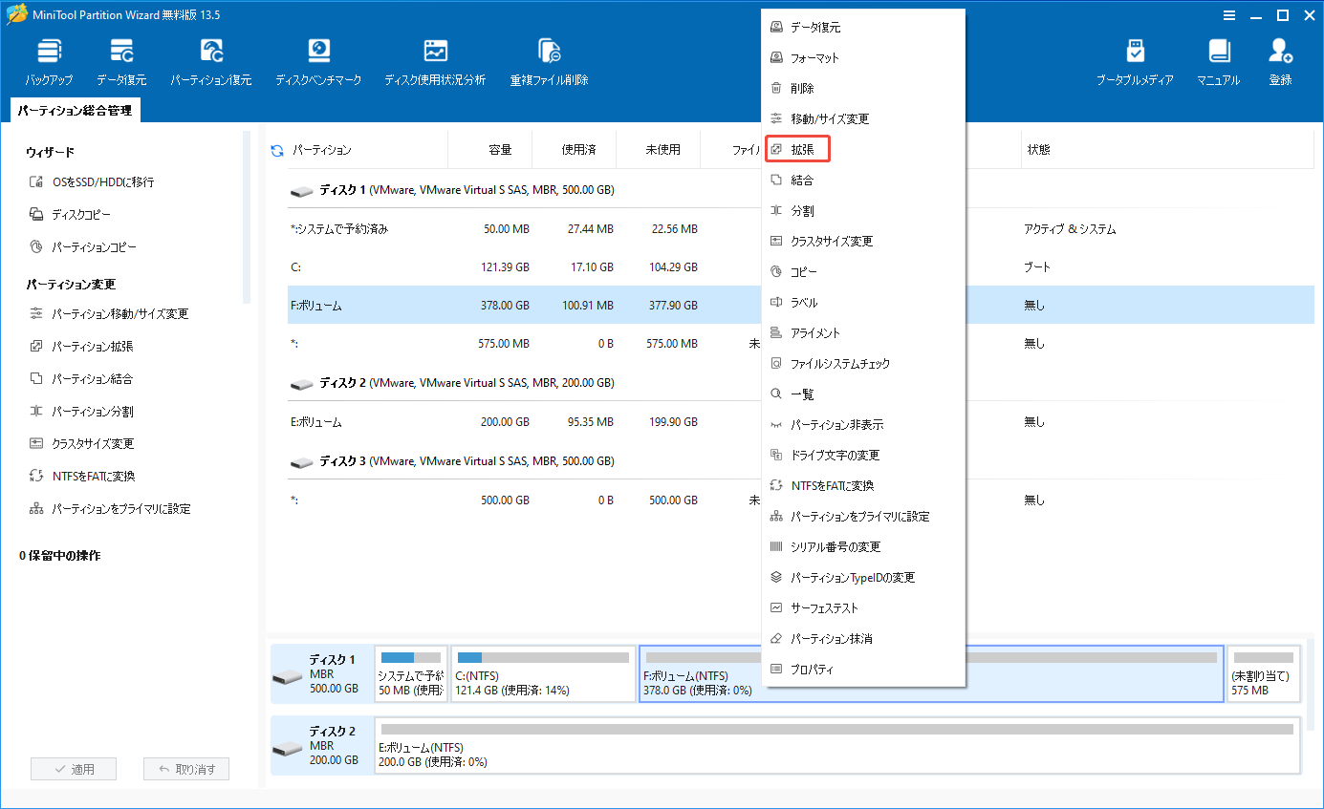Screen dimensions: 1324x809
Task: Select 拡張 from the context menu
Action: 797,149
